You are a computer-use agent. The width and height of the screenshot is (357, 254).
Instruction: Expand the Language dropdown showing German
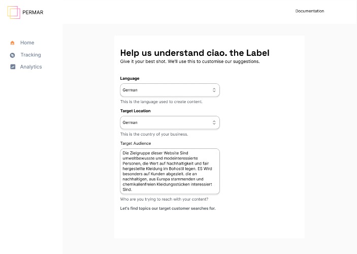point(170,90)
